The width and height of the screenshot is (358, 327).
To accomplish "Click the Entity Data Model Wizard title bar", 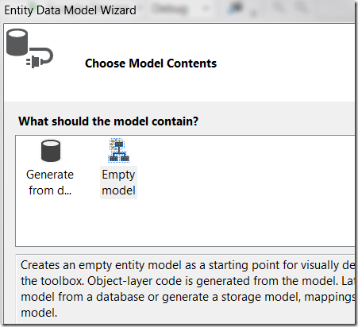I will 70,10.
